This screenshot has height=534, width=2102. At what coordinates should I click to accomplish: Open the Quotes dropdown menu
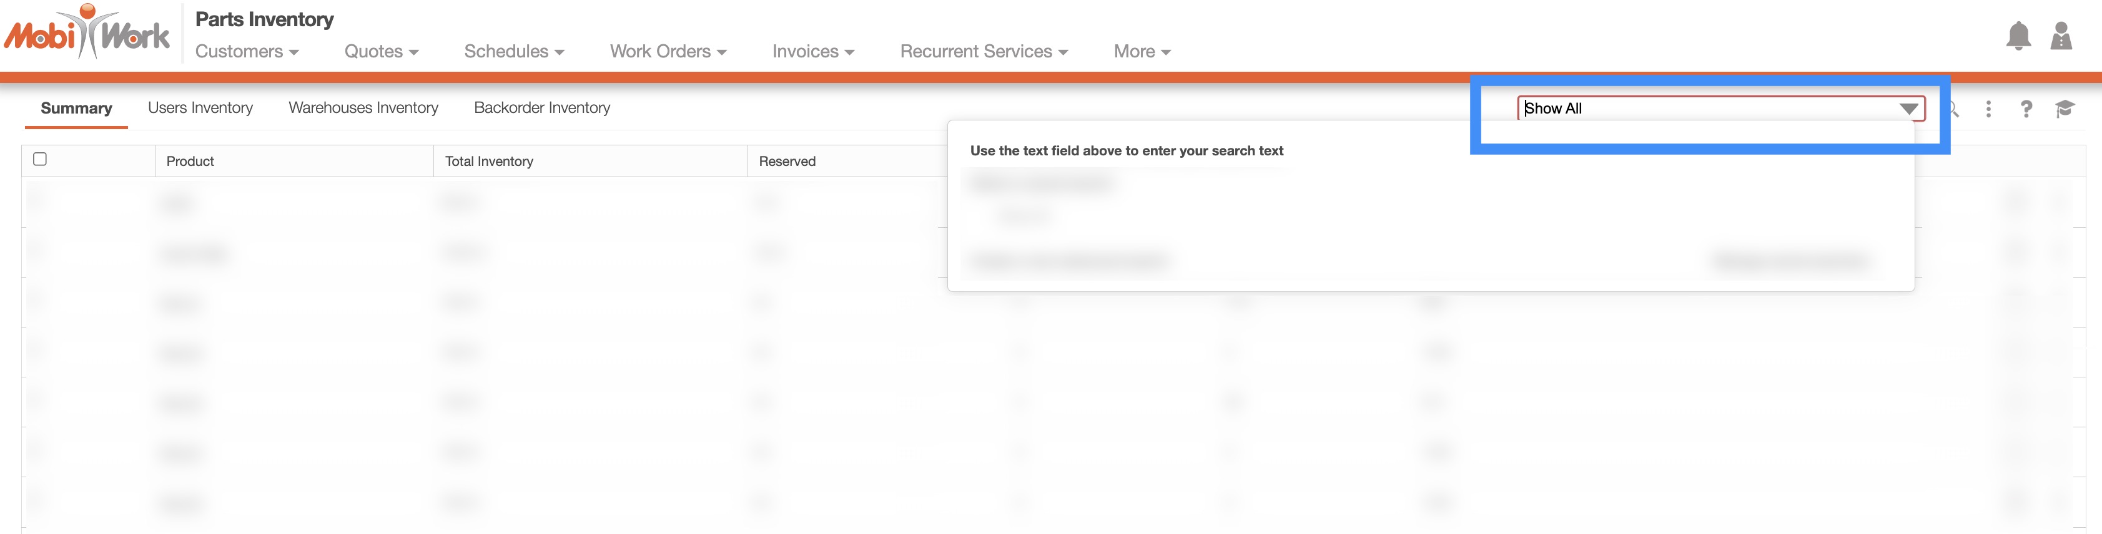(381, 51)
